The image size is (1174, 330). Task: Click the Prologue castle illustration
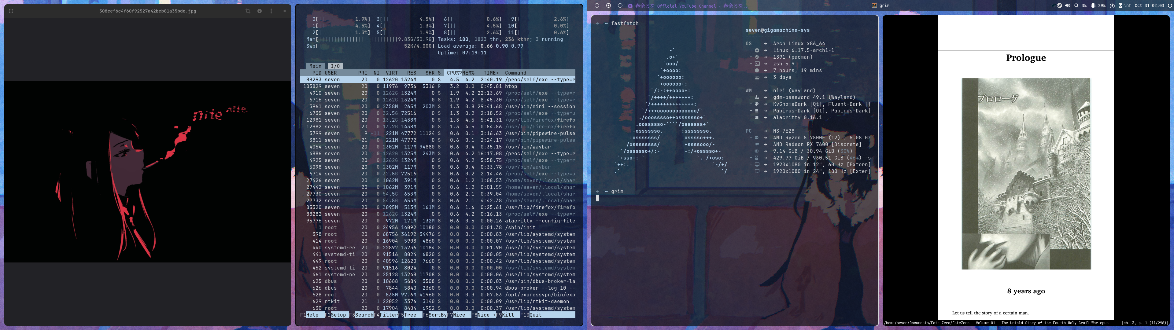pyautogui.click(x=1026, y=174)
